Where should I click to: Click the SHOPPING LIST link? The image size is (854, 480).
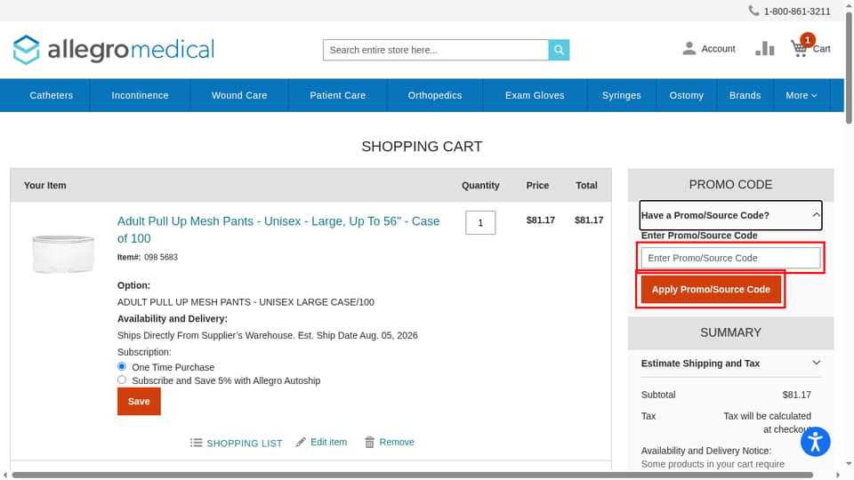(245, 443)
